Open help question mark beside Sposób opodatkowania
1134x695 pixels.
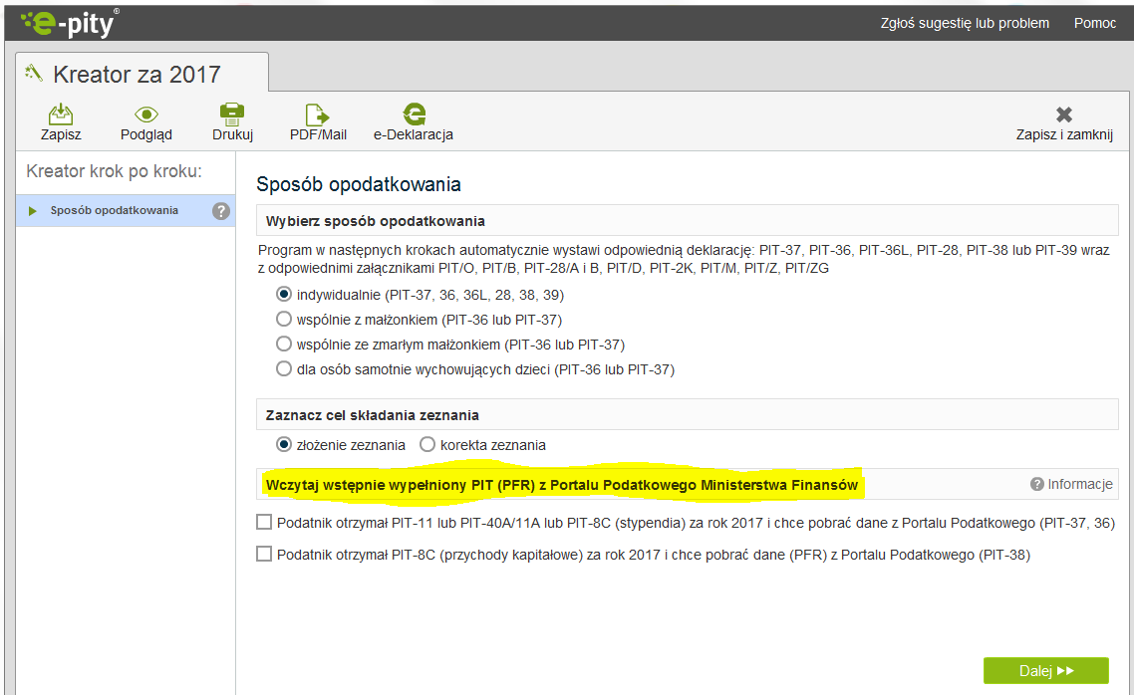[x=221, y=211]
